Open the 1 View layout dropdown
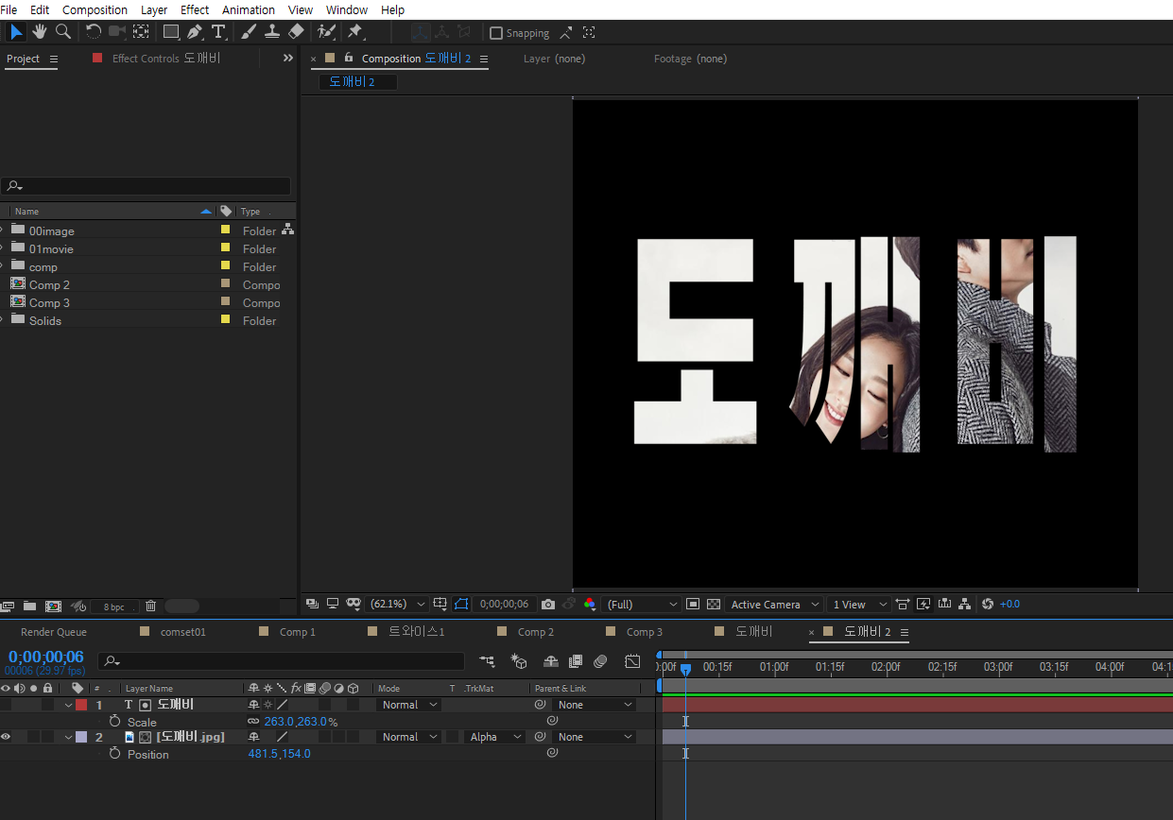 tap(858, 604)
